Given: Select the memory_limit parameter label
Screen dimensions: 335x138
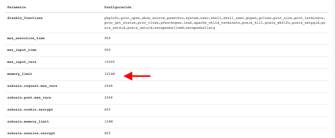Looking at the screenshot, I should [20, 74].
